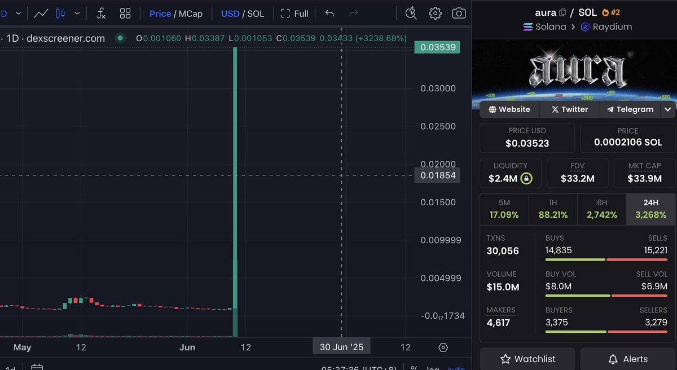Click the aura banner image
This screenshot has height=370, width=677.
pyautogui.click(x=574, y=71)
